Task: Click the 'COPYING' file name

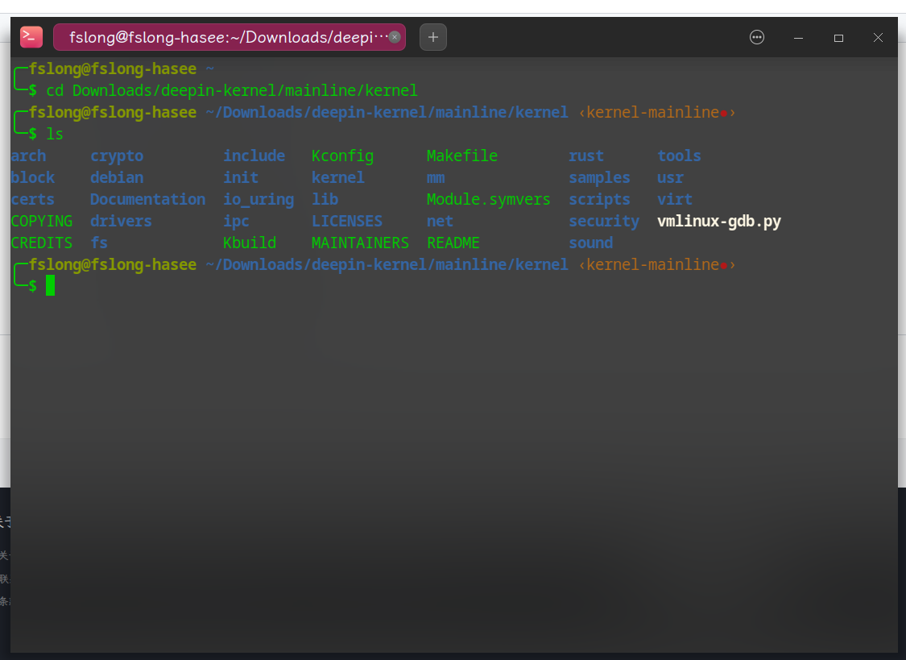Action: click(x=42, y=222)
